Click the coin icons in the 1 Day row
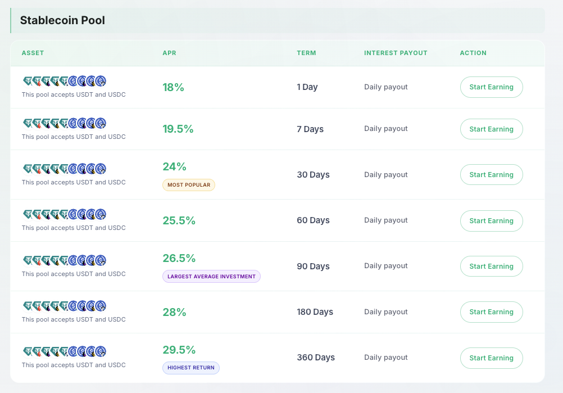This screenshot has height=393, width=563. 65,81
